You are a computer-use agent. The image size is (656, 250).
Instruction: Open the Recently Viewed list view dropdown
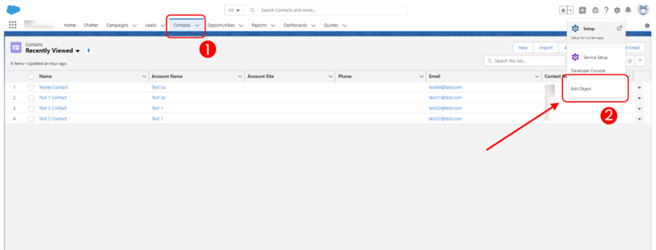[x=78, y=51]
